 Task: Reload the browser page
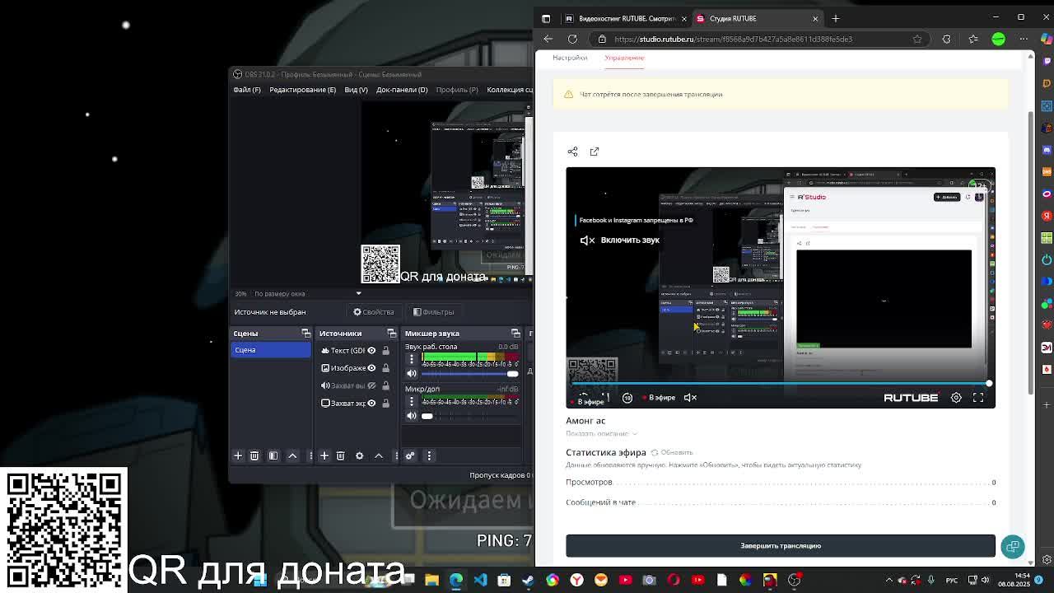tap(572, 39)
